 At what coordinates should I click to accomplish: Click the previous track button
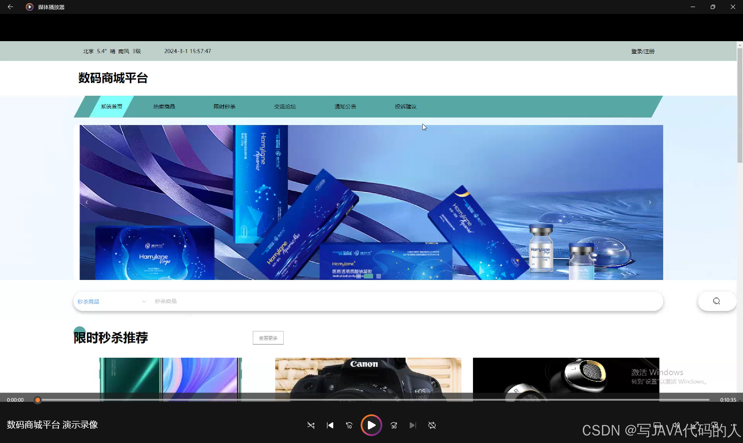coord(330,425)
